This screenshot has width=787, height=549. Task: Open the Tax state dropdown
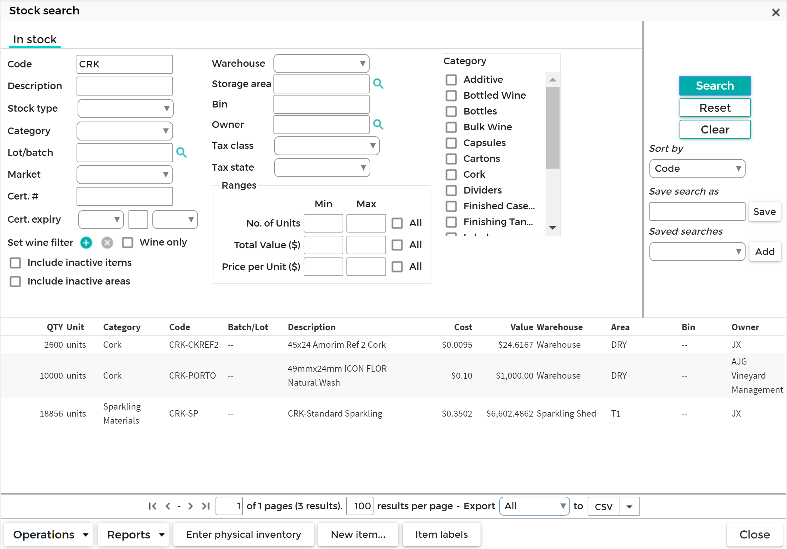pos(322,168)
